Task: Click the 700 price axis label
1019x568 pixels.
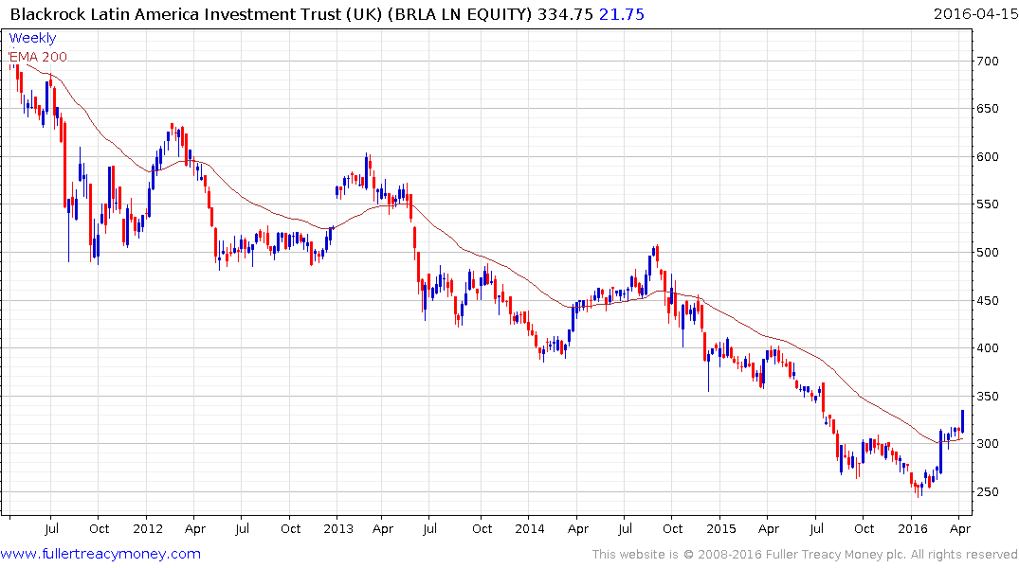Action: pyautogui.click(x=988, y=61)
